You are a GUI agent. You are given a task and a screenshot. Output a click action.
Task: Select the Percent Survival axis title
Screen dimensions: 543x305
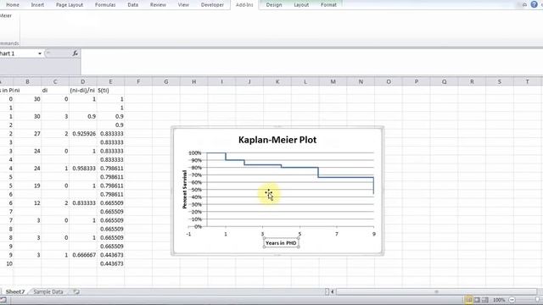tap(185, 190)
